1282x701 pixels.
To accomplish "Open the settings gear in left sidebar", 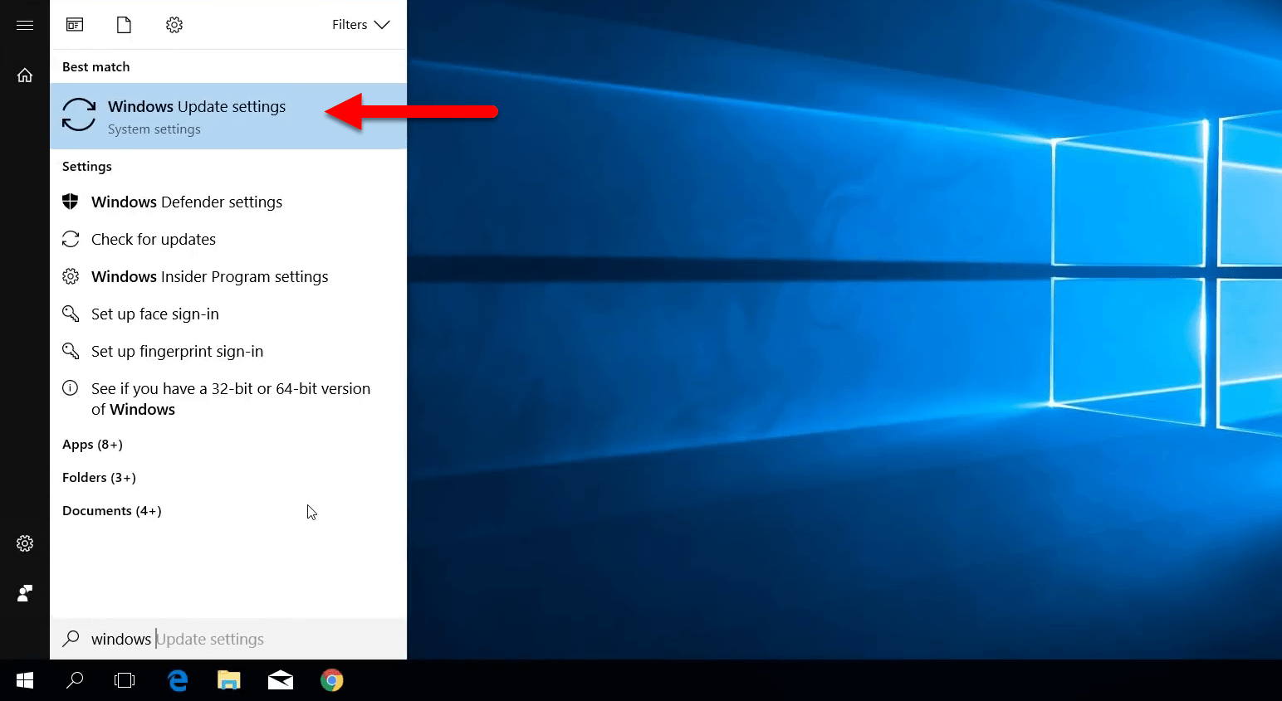I will [25, 543].
